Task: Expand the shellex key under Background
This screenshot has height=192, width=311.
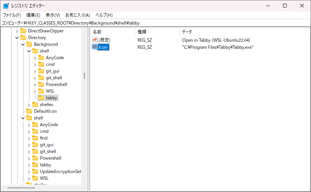Action: coord(29,105)
